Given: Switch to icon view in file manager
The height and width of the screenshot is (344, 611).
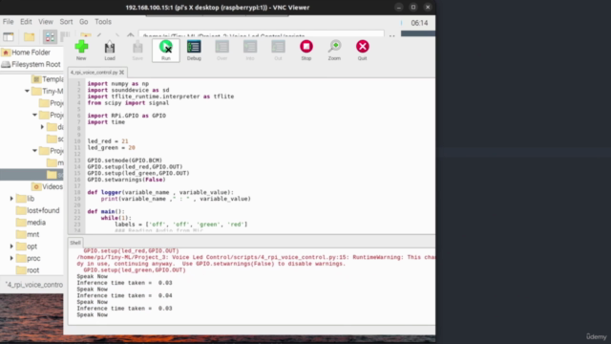Looking at the screenshot, I should [50, 37].
